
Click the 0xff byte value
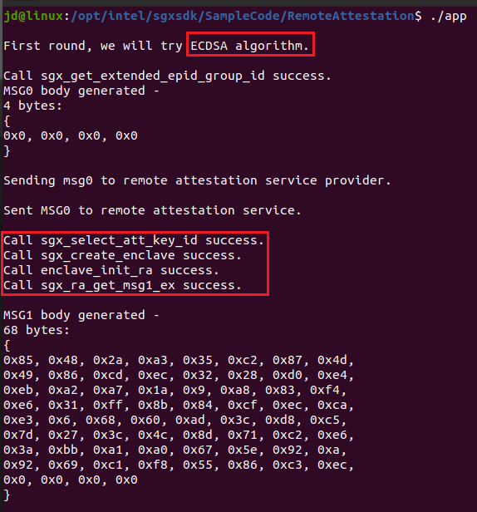pos(108,406)
